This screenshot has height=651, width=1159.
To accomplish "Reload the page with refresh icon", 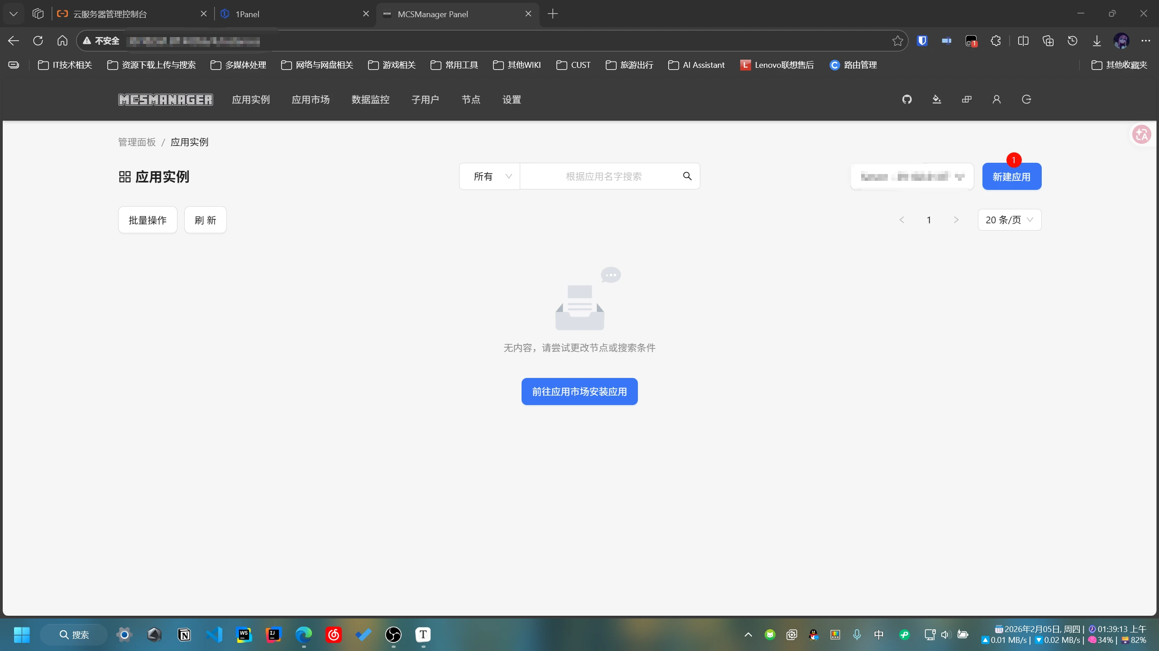I will 38,41.
